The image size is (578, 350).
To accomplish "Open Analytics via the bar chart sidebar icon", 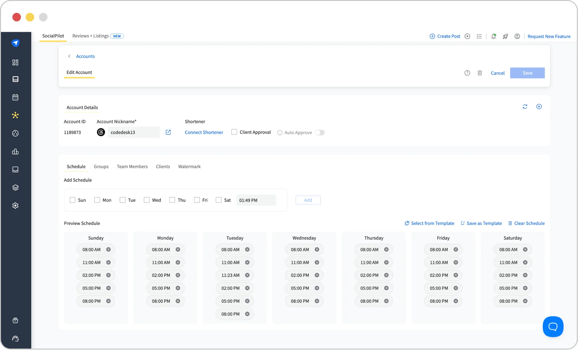I will pyautogui.click(x=15, y=152).
